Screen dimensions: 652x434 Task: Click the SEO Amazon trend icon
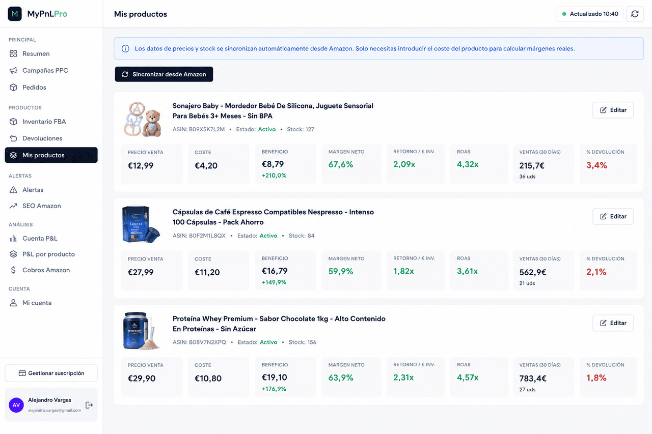coord(14,206)
